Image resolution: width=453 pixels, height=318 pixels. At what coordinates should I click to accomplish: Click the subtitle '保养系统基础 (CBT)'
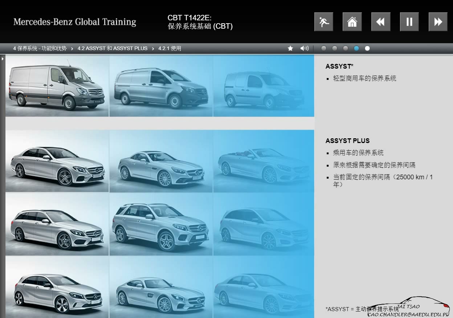click(x=200, y=26)
